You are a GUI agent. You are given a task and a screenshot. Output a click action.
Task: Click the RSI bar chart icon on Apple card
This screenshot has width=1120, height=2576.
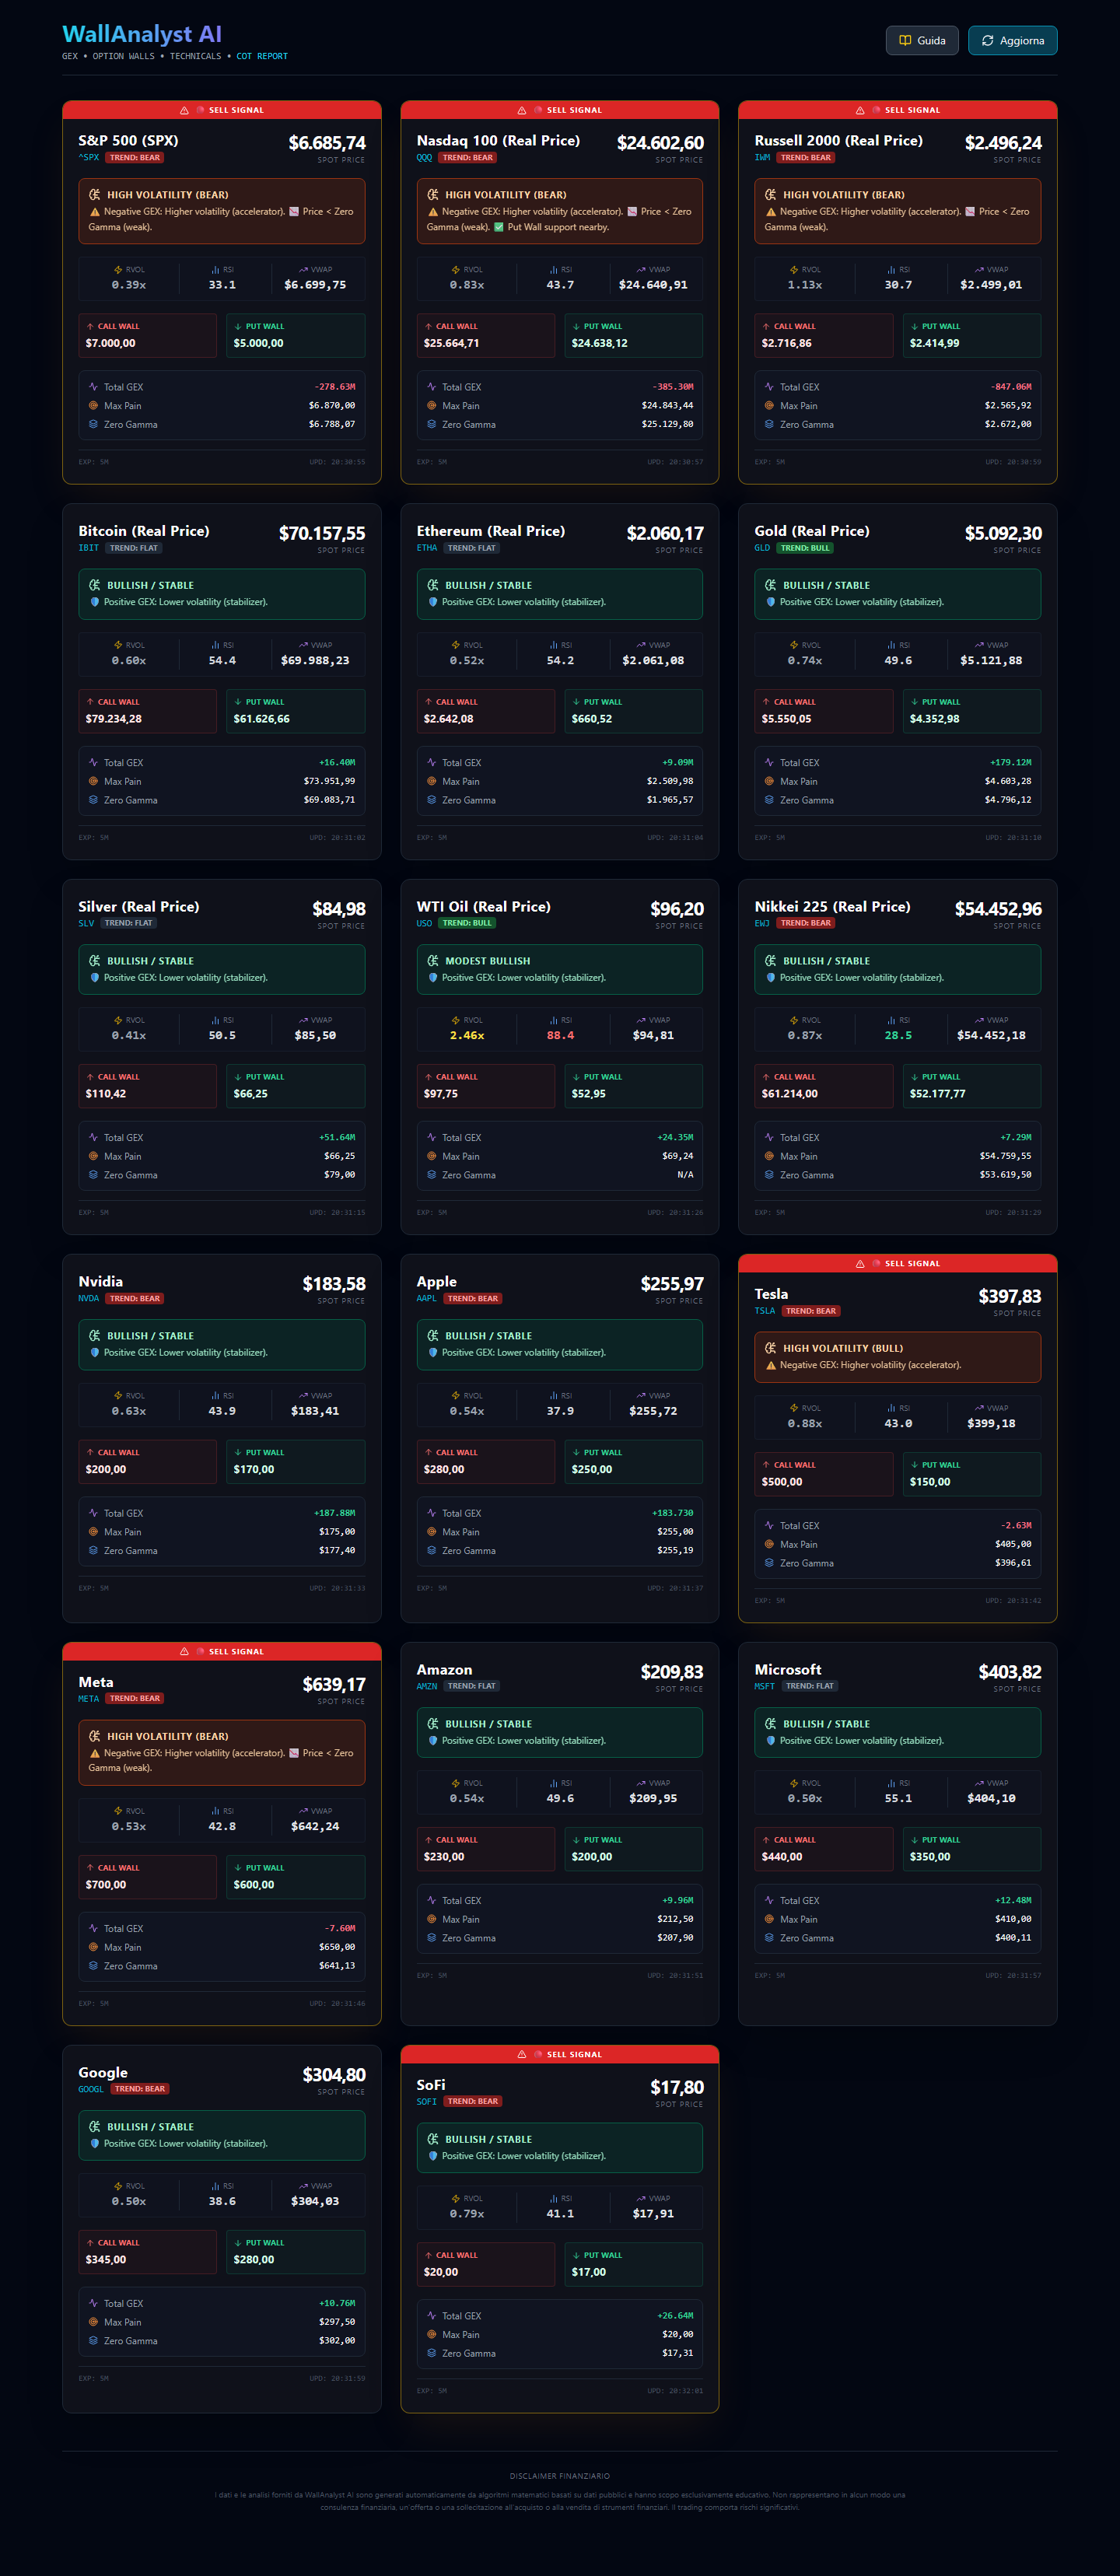(x=554, y=1395)
